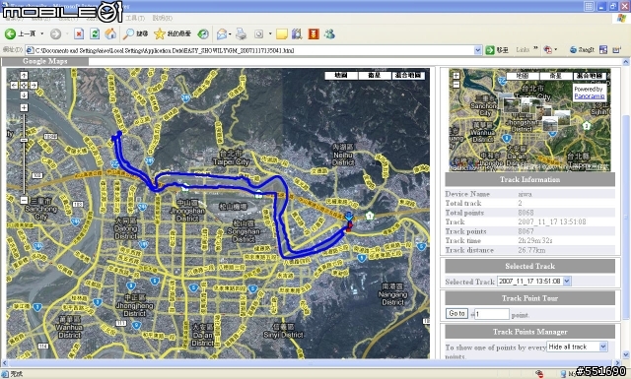Click the PDF converter toolbar icon
The height and width of the screenshot is (379, 631).
click(x=548, y=50)
